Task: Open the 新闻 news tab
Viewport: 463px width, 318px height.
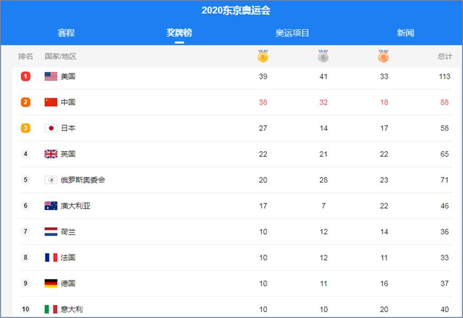Action: point(405,33)
